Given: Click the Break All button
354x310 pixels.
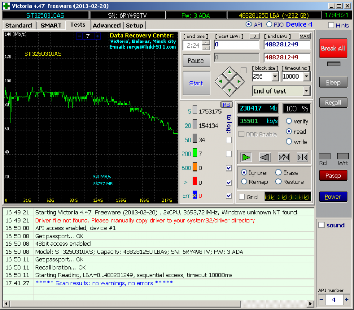Looking at the screenshot, I should tap(333, 49).
